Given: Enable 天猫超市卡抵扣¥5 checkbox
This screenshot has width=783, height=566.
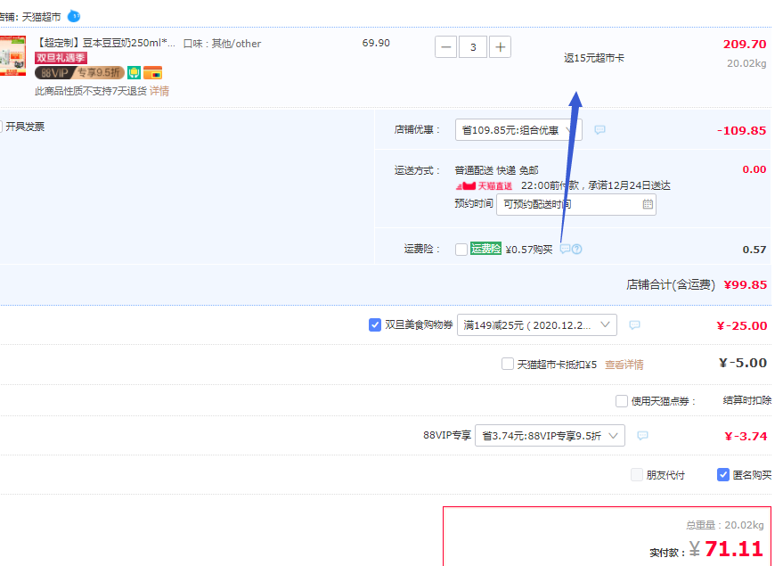Looking at the screenshot, I should (508, 364).
